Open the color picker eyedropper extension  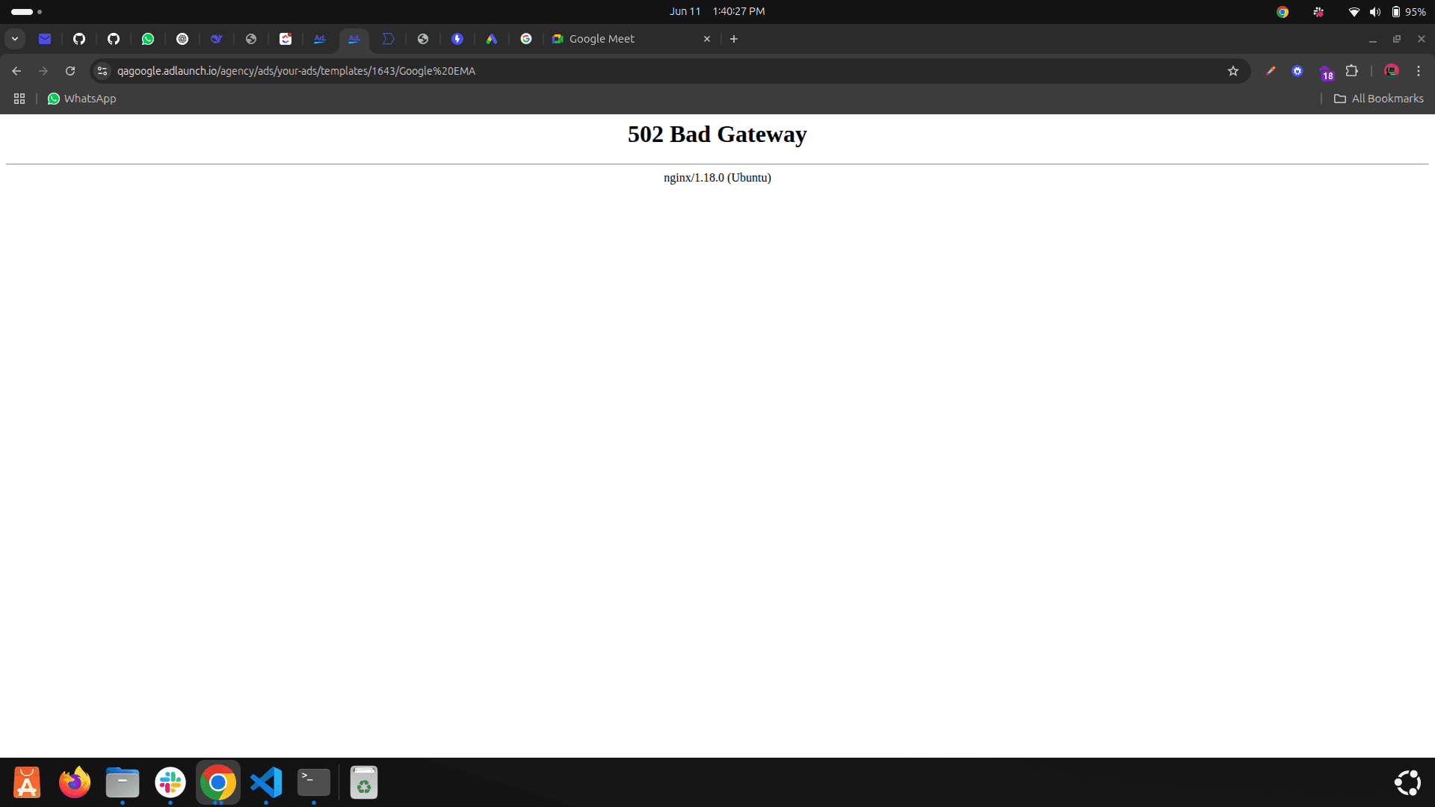pyautogui.click(x=1271, y=71)
